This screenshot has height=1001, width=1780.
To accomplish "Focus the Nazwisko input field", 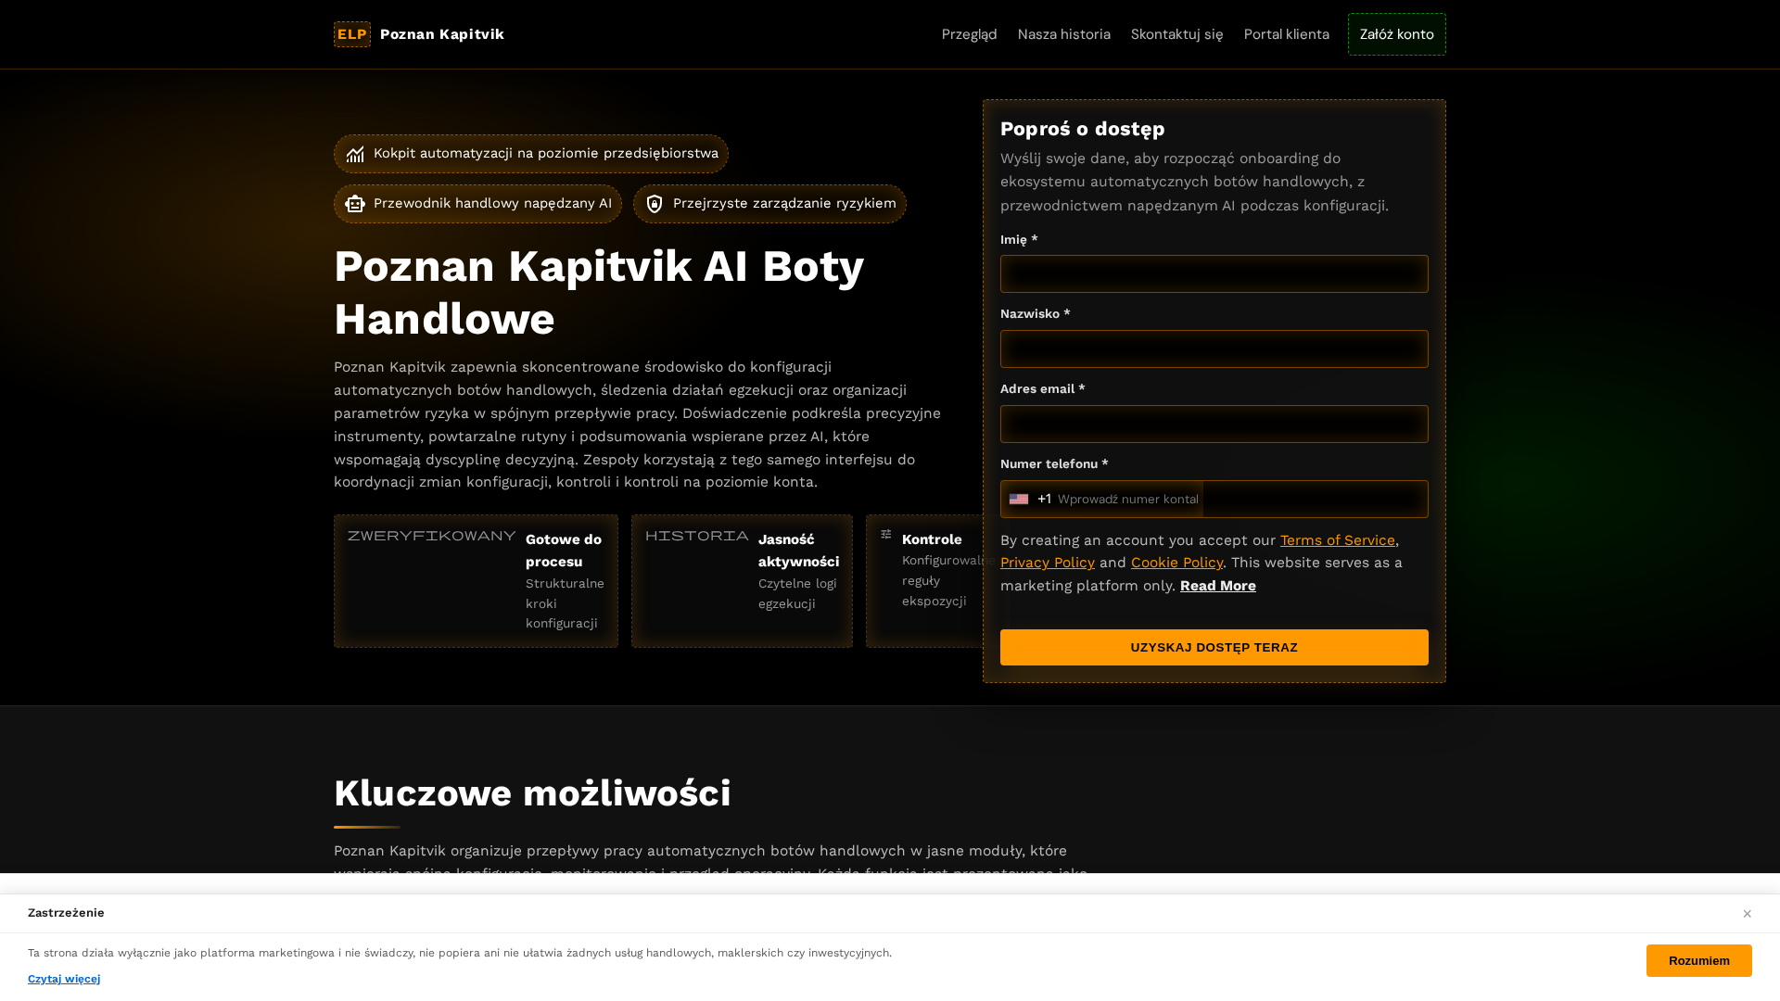I will (x=1214, y=349).
